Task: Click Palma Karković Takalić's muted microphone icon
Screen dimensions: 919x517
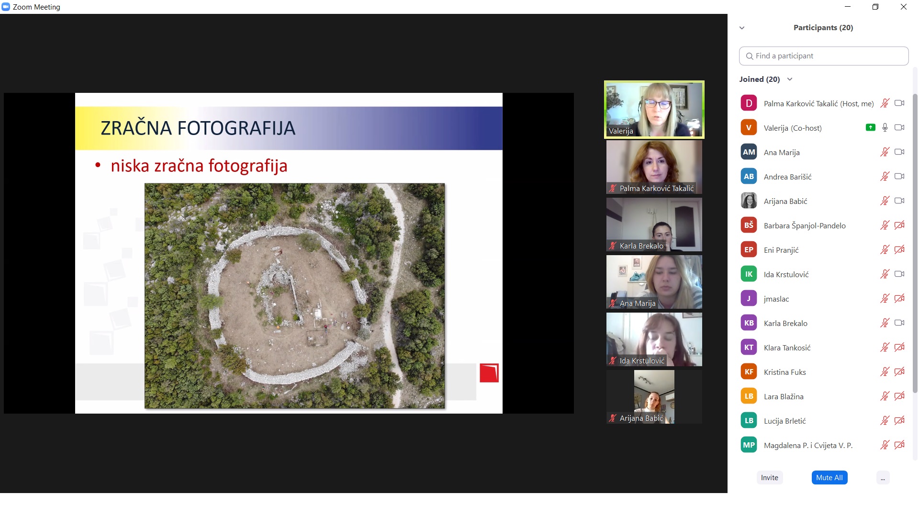Action: (885, 103)
